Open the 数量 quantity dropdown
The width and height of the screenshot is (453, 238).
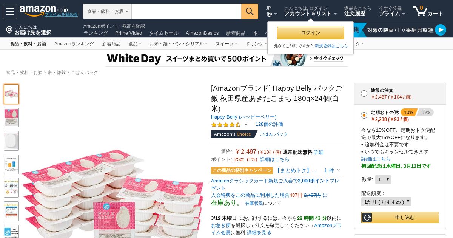(383, 179)
